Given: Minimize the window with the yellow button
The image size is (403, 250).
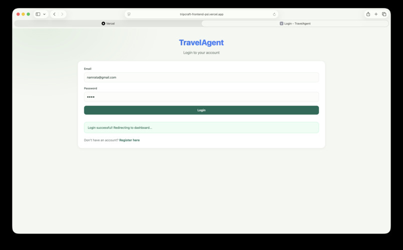Looking at the screenshot, I should point(23,14).
